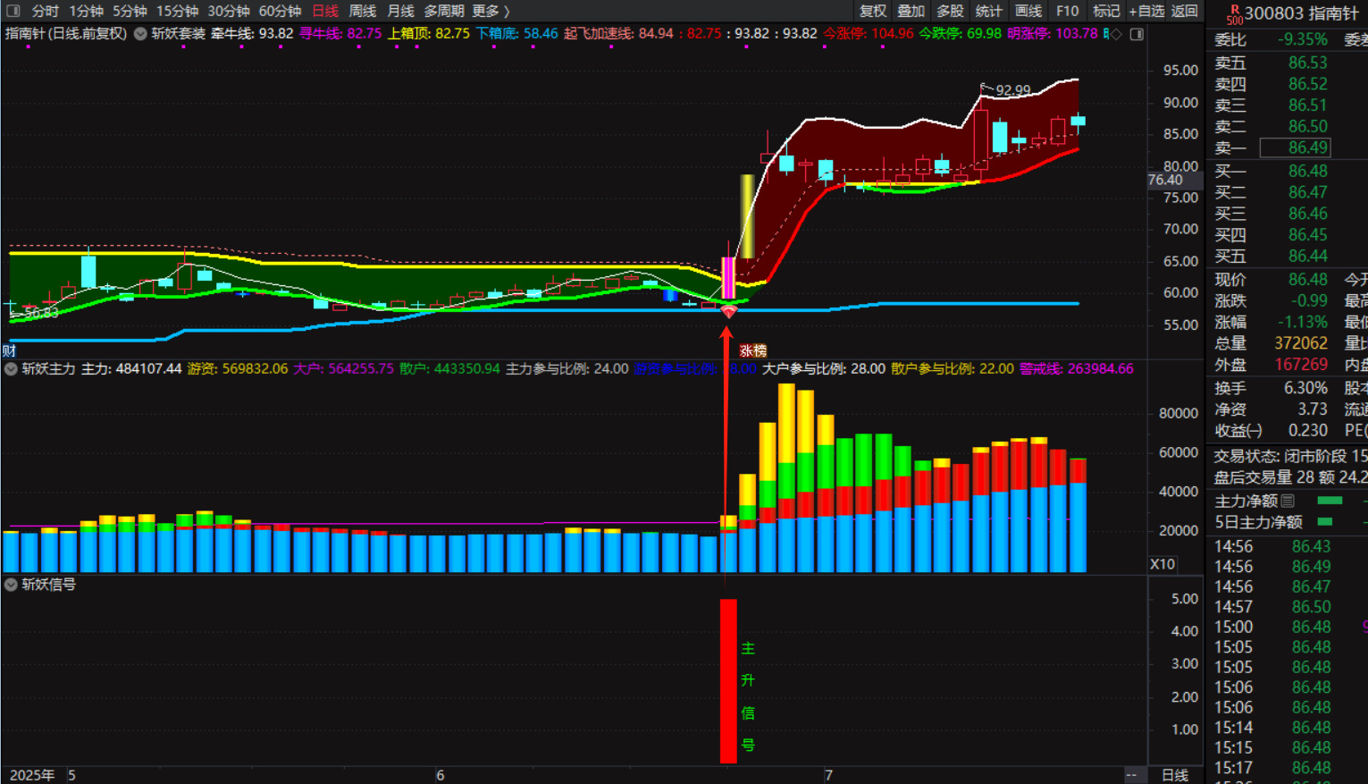This screenshot has width=1368, height=784.
Task: Toggle the 复权 price adjustment button
Action: click(x=872, y=11)
